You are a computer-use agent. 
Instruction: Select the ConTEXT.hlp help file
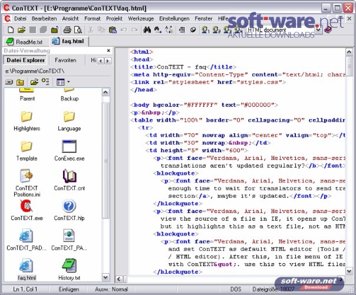(69, 211)
